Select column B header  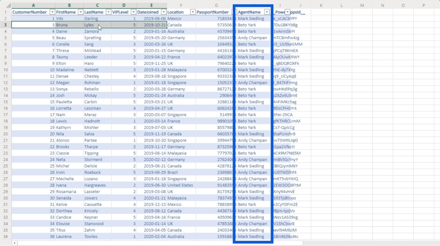coord(69,5)
